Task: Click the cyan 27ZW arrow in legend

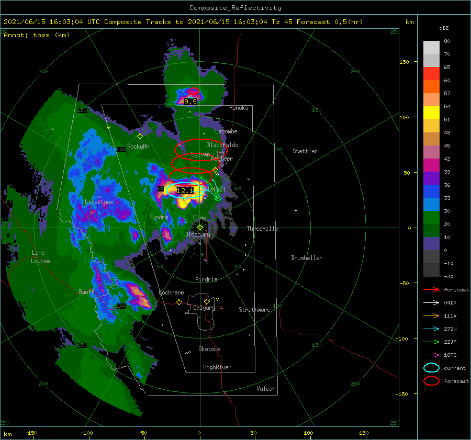Action: pyautogui.click(x=431, y=329)
